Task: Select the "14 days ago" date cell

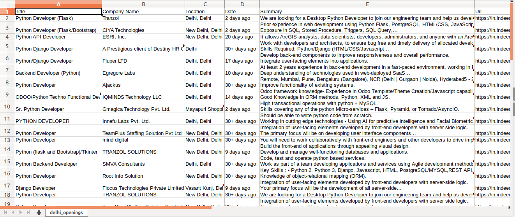Action: pos(242,94)
